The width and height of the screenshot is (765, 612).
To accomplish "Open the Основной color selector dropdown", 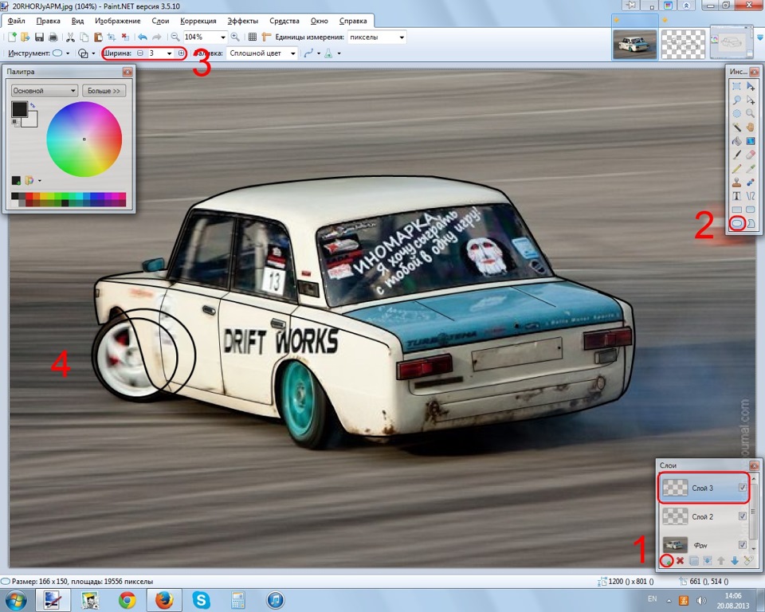I will point(44,91).
